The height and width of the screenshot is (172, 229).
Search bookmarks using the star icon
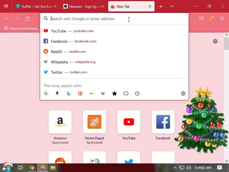114,93
